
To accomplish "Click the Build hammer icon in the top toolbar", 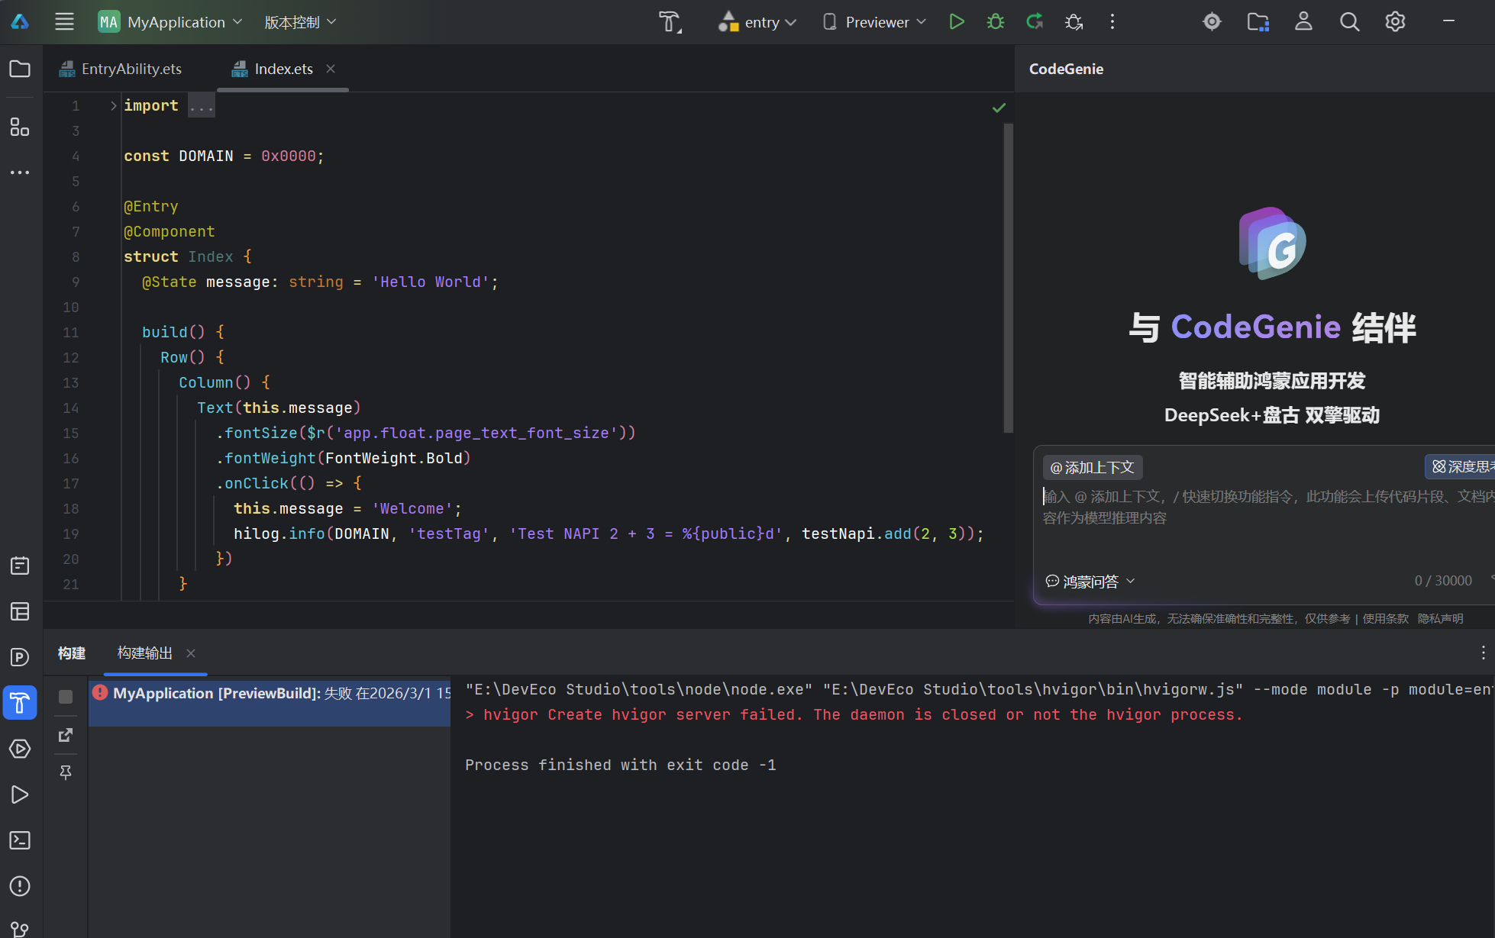I will 670,22.
